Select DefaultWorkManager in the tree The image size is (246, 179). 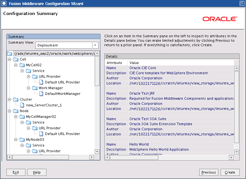tap(63, 94)
